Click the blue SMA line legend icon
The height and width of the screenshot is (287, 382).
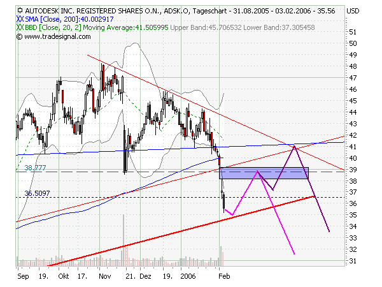click(19, 20)
